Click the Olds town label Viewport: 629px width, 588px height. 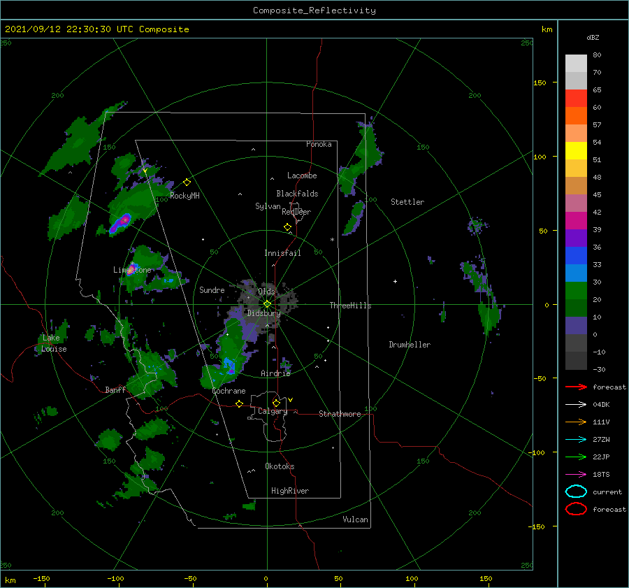[x=266, y=292]
